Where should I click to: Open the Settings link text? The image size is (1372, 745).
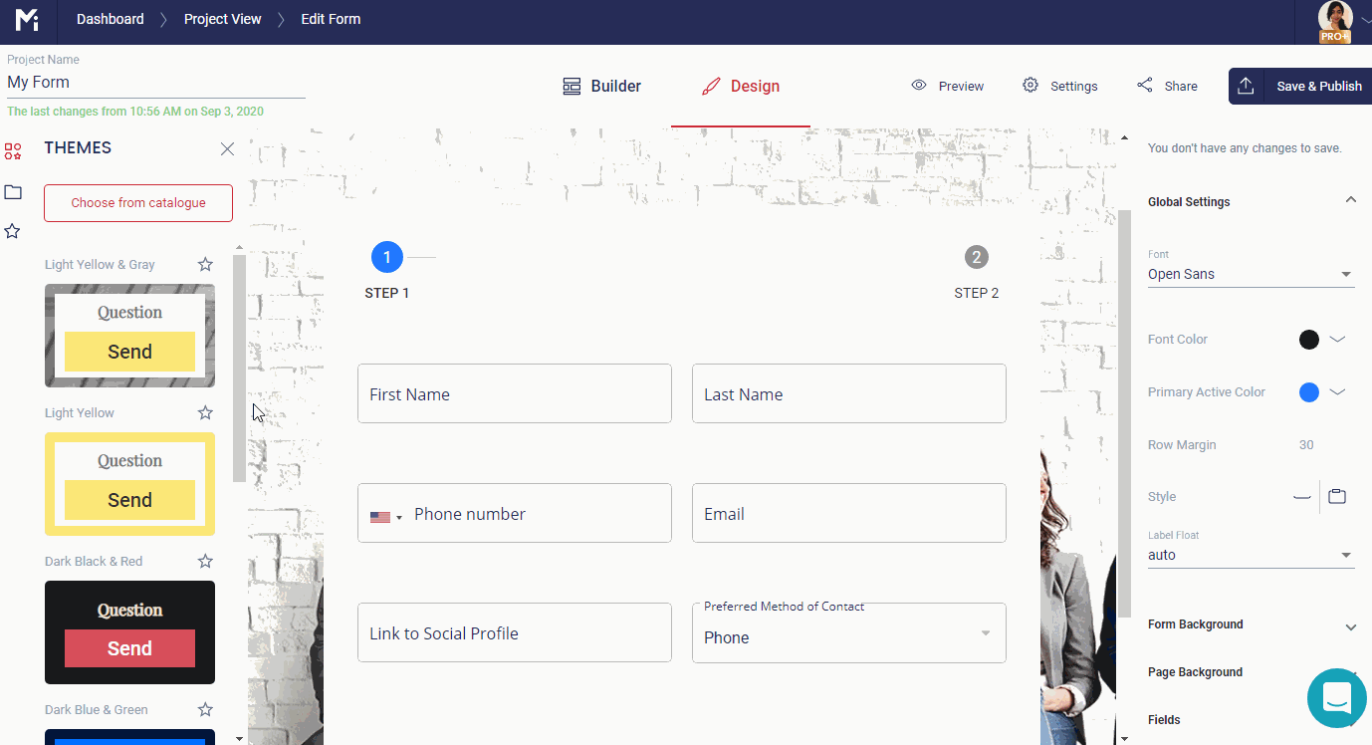coord(1074,87)
